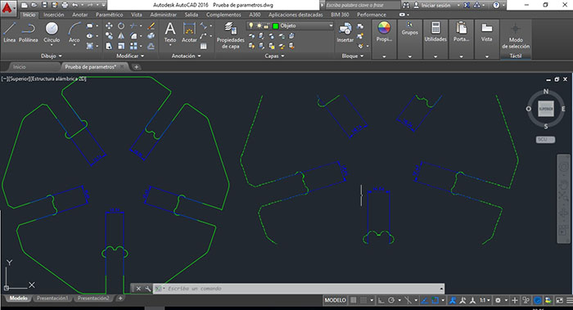Expand the Objeto layer dropdown

point(331,25)
